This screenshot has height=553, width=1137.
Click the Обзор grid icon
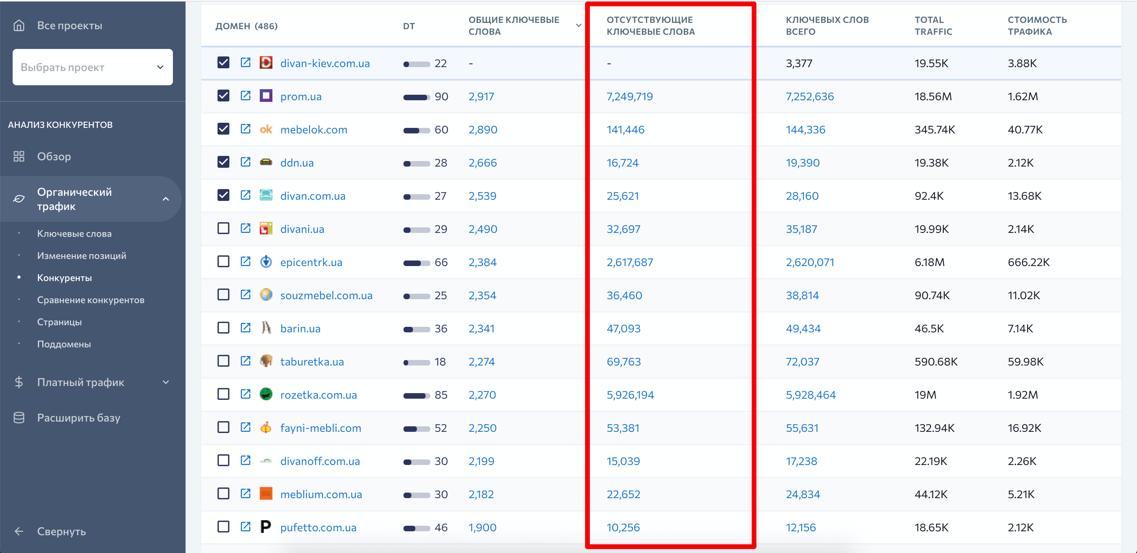[19, 156]
